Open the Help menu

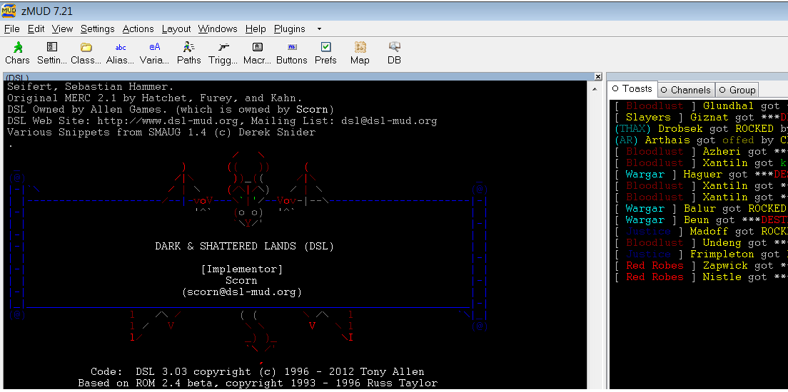point(256,29)
